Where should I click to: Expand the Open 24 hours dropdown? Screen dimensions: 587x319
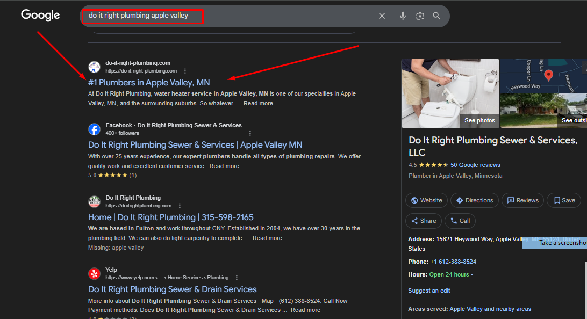(x=472, y=275)
